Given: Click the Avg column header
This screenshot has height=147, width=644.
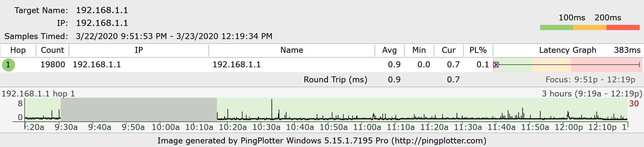Looking at the screenshot, I should (x=389, y=50).
